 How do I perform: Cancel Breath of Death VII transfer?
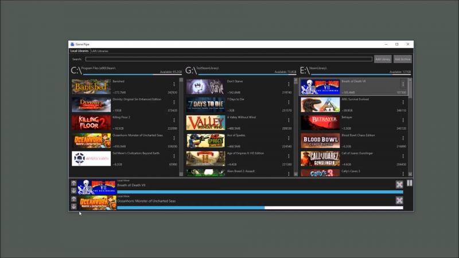399,184
